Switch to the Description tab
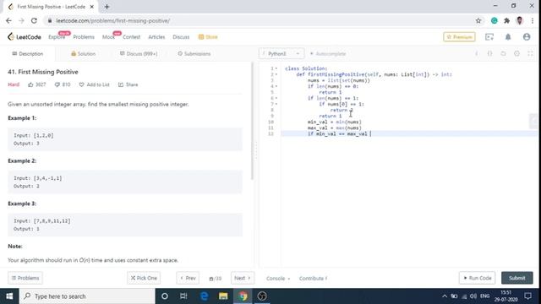Screen dimensions: 541x304 point(28,54)
